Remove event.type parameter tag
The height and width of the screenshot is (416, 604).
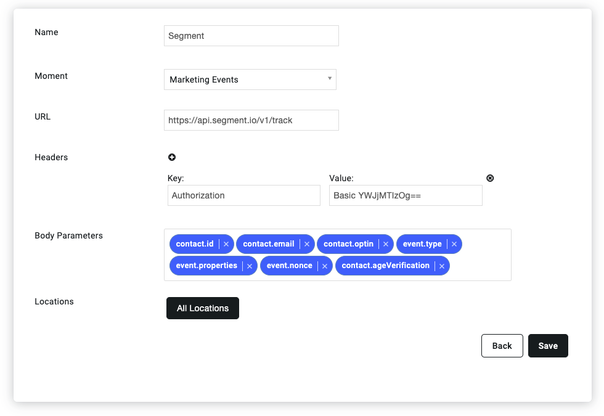pos(454,244)
